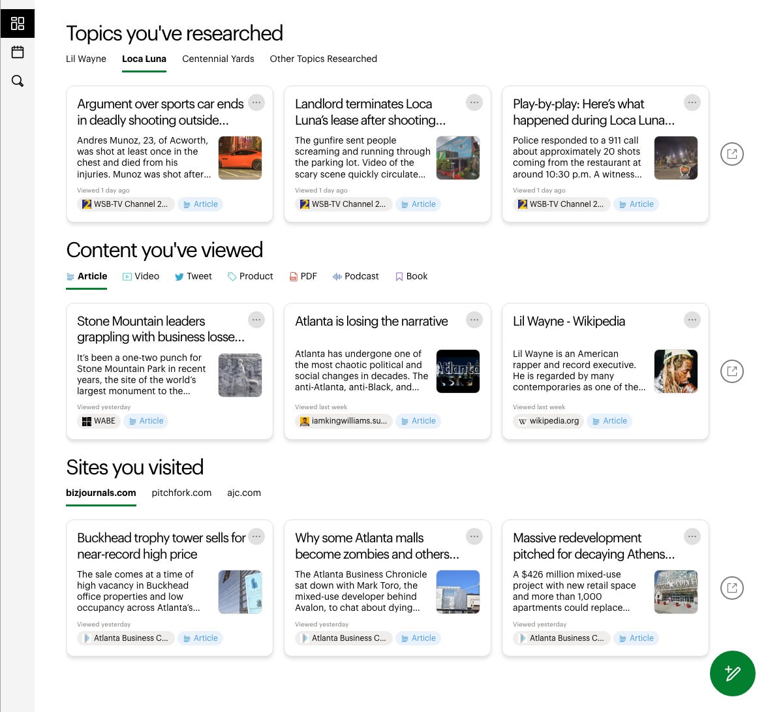This screenshot has width=768, height=712.
Task: Click WSB-TV source chip on Landlord terminates card
Action: (343, 204)
